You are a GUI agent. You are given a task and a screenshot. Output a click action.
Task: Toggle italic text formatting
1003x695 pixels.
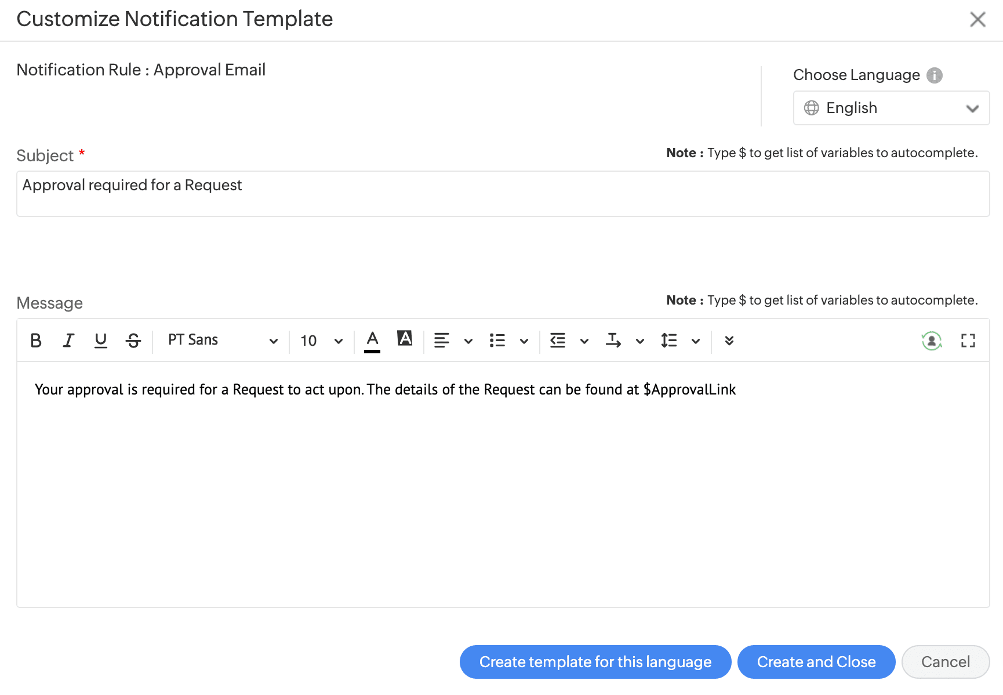68,341
